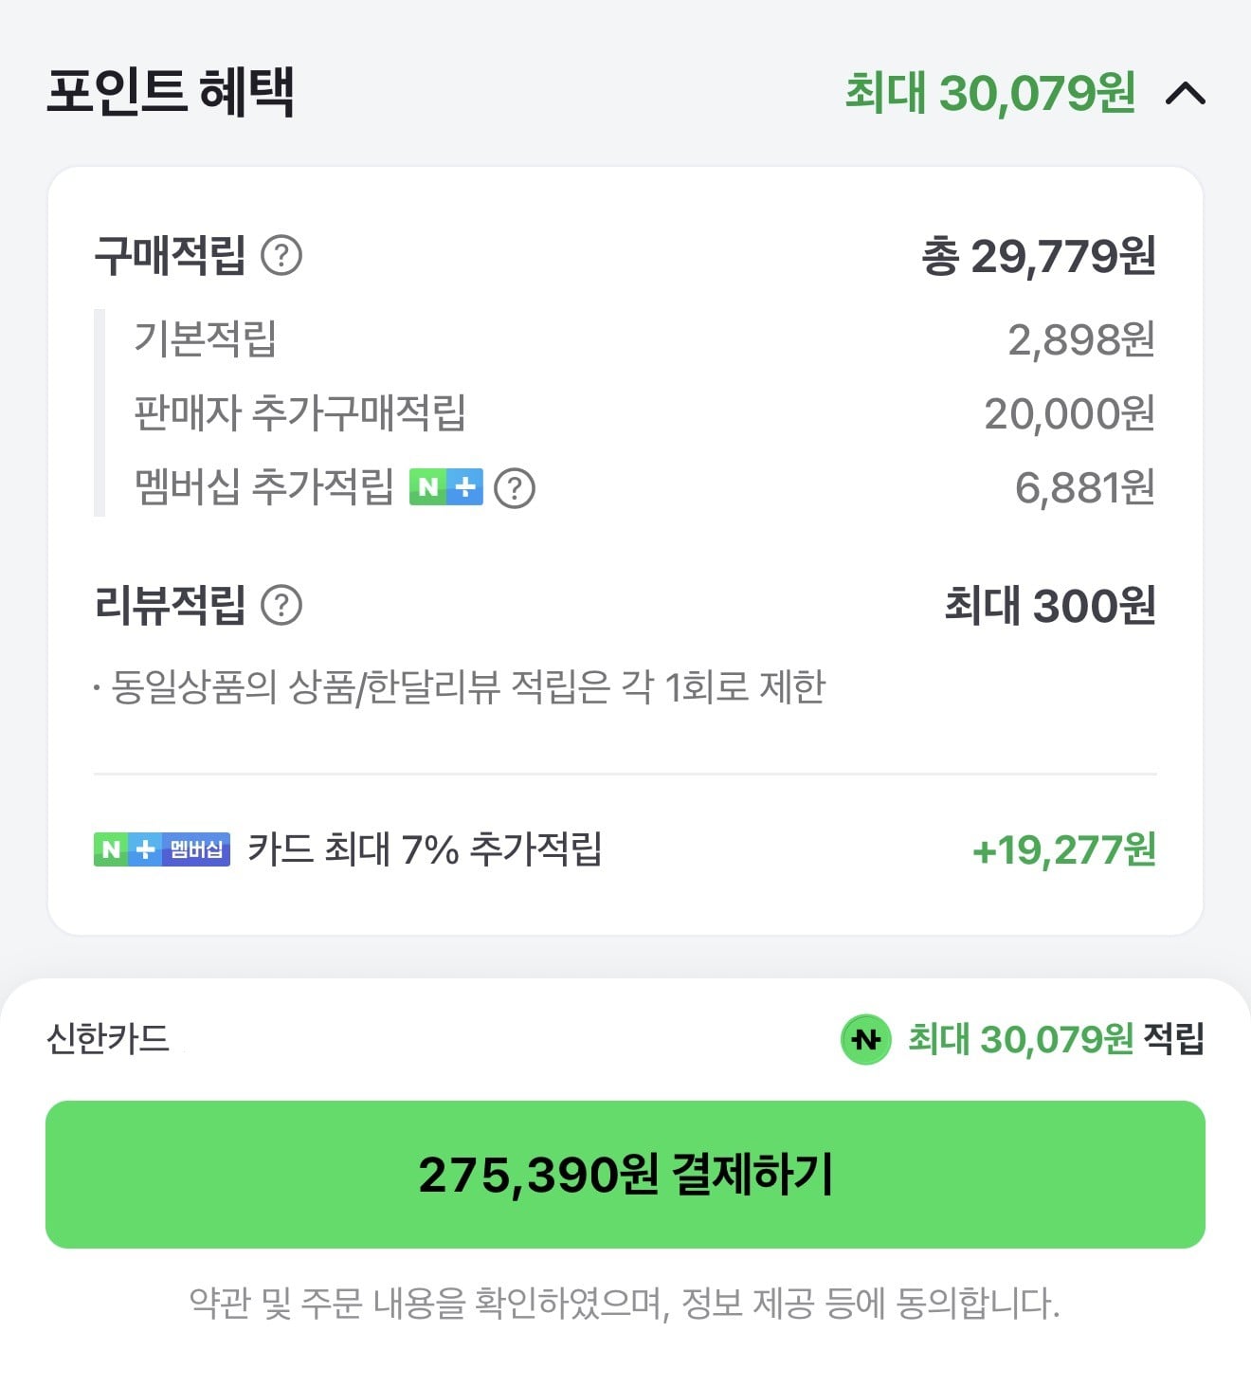
Task: Tap the N+ 멤버십 card badge
Action: [162, 849]
